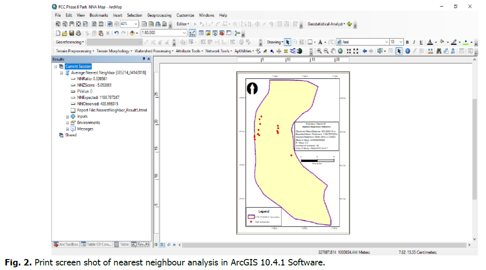The image size is (486, 270).
Task: Go back to previous extent arrow
Action: [x=365, y=51]
